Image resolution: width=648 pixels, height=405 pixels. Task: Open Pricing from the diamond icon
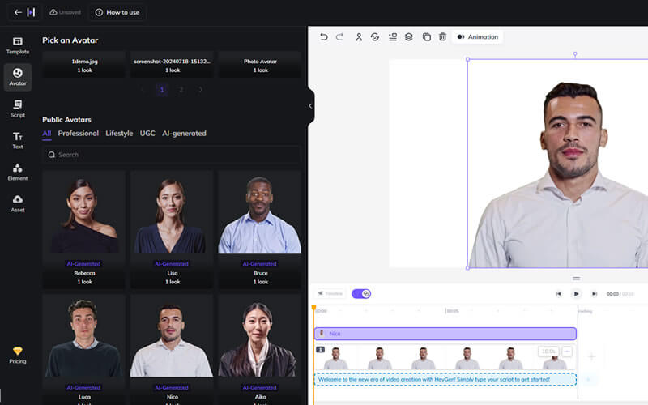point(17,355)
